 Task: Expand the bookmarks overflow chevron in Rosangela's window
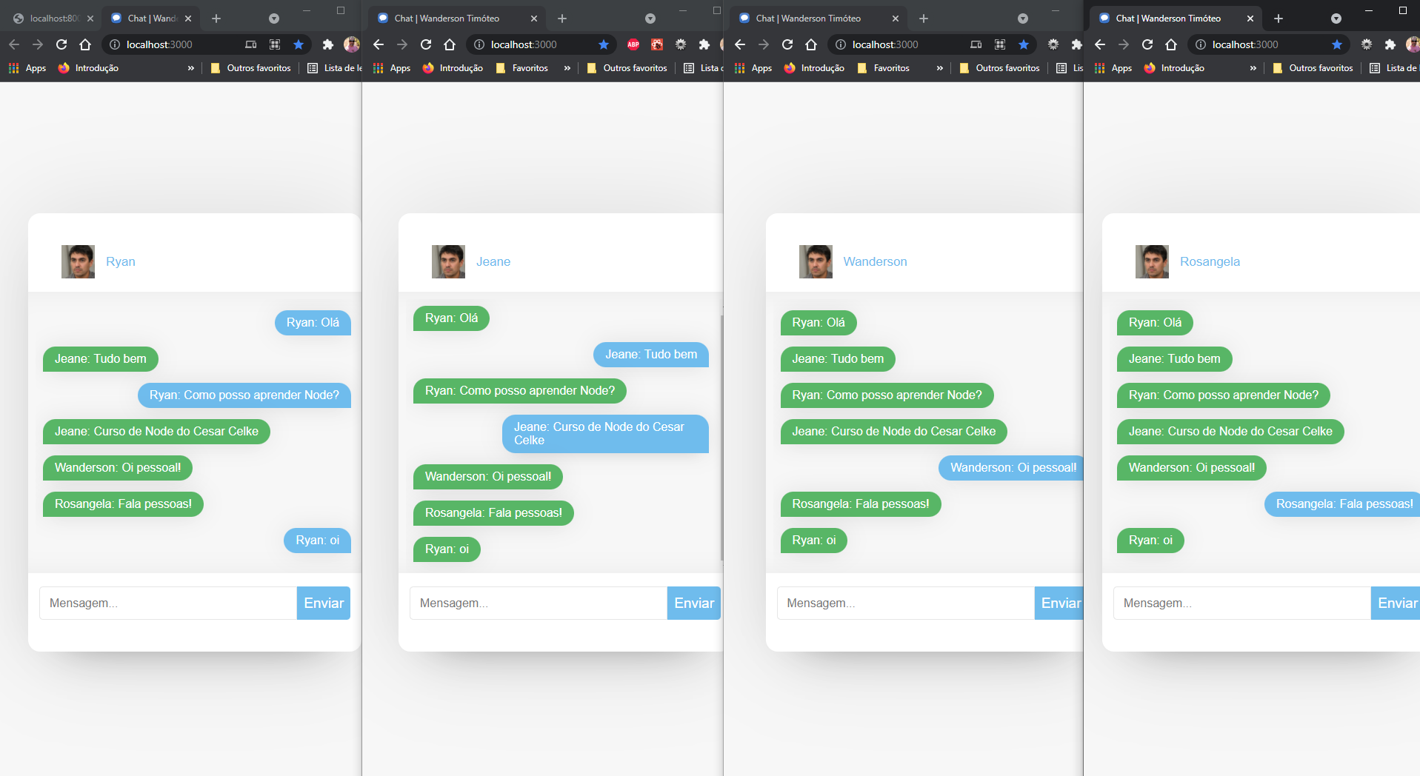tap(1253, 68)
